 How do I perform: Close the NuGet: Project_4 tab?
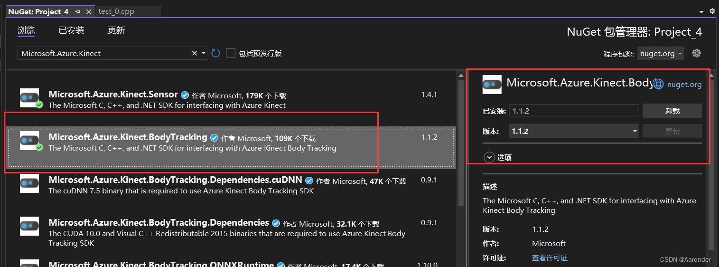coord(89,11)
